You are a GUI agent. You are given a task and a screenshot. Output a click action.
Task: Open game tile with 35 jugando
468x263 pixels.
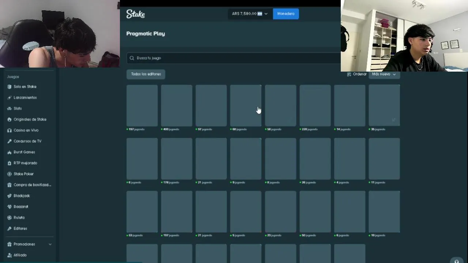click(x=384, y=106)
